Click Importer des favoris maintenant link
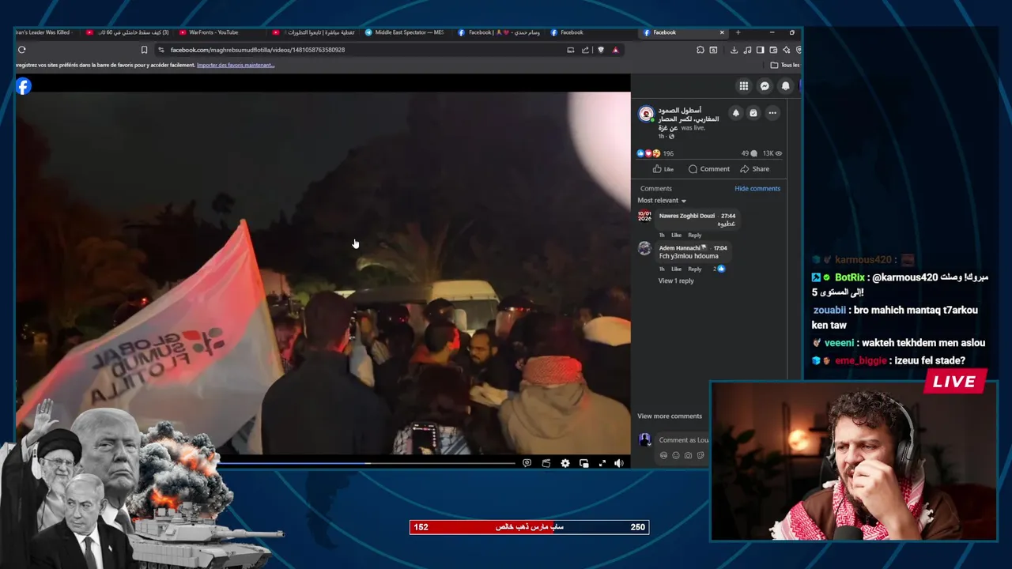This screenshot has height=569, width=1012. pos(236,65)
